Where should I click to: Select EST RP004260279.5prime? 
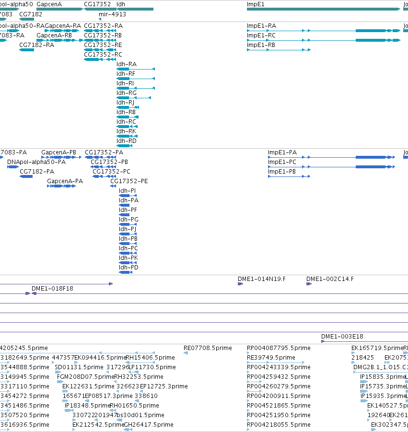[x=279, y=386]
